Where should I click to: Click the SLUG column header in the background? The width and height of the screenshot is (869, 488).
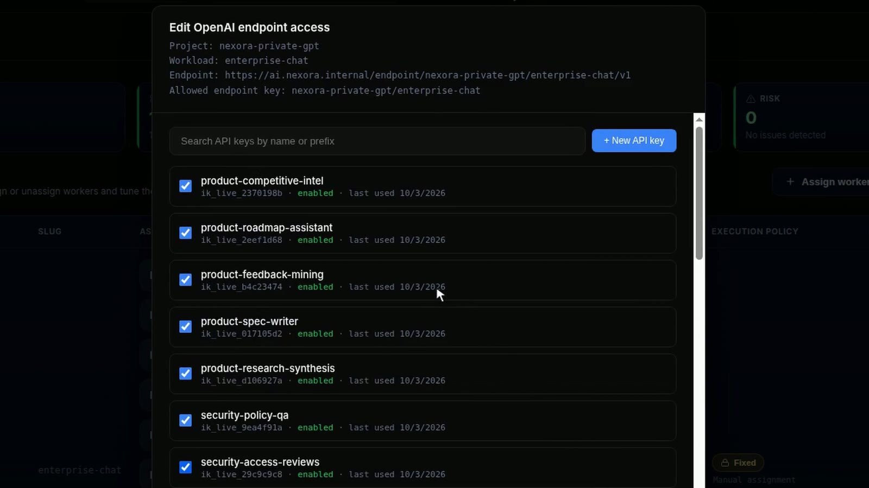point(49,232)
